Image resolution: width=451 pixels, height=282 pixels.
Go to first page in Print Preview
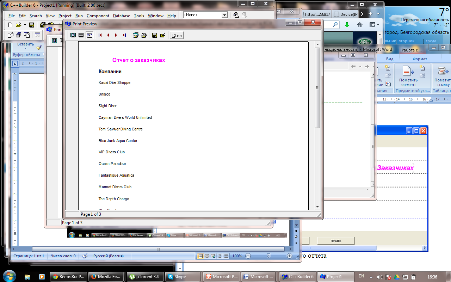[100, 35]
